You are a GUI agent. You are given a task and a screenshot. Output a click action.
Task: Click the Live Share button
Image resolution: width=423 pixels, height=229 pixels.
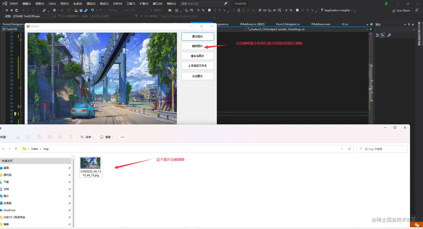401,10
